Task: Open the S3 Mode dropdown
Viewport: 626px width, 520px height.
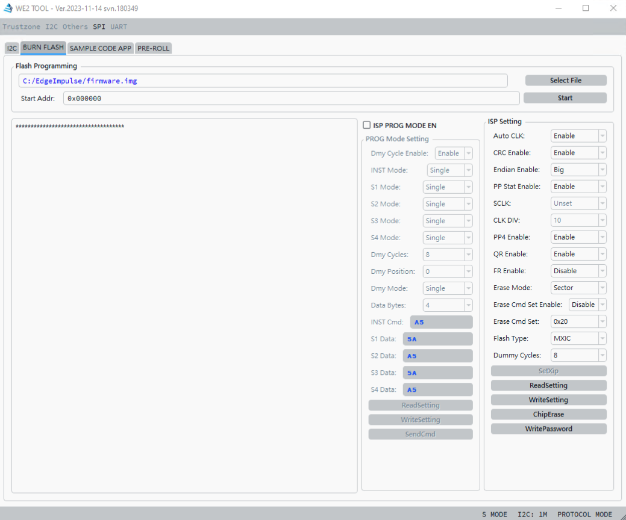Action: pos(448,221)
